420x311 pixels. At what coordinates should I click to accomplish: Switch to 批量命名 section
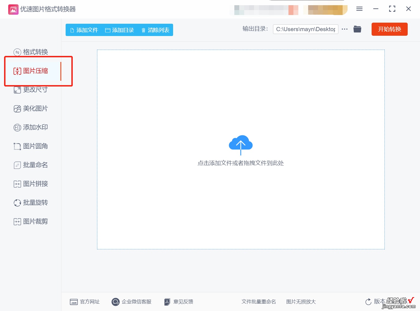[36, 165]
